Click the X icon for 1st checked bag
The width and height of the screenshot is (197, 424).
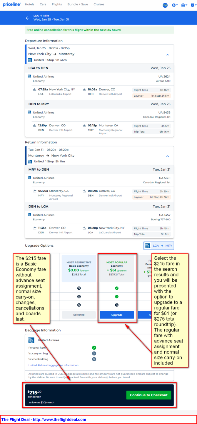pos(94,359)
